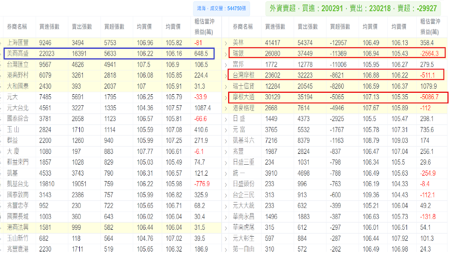Select broker 元大台北
This screenshot has height=253, width=450.
[18, 108]
